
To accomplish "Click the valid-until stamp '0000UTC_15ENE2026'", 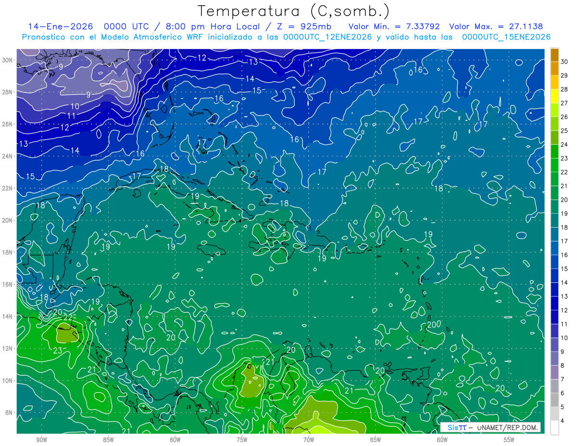I will coord(506,37).
